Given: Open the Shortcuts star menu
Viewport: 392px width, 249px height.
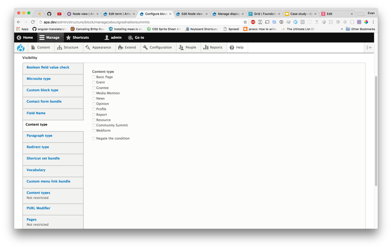Looking at the screenshot, I should pos(77,37).
